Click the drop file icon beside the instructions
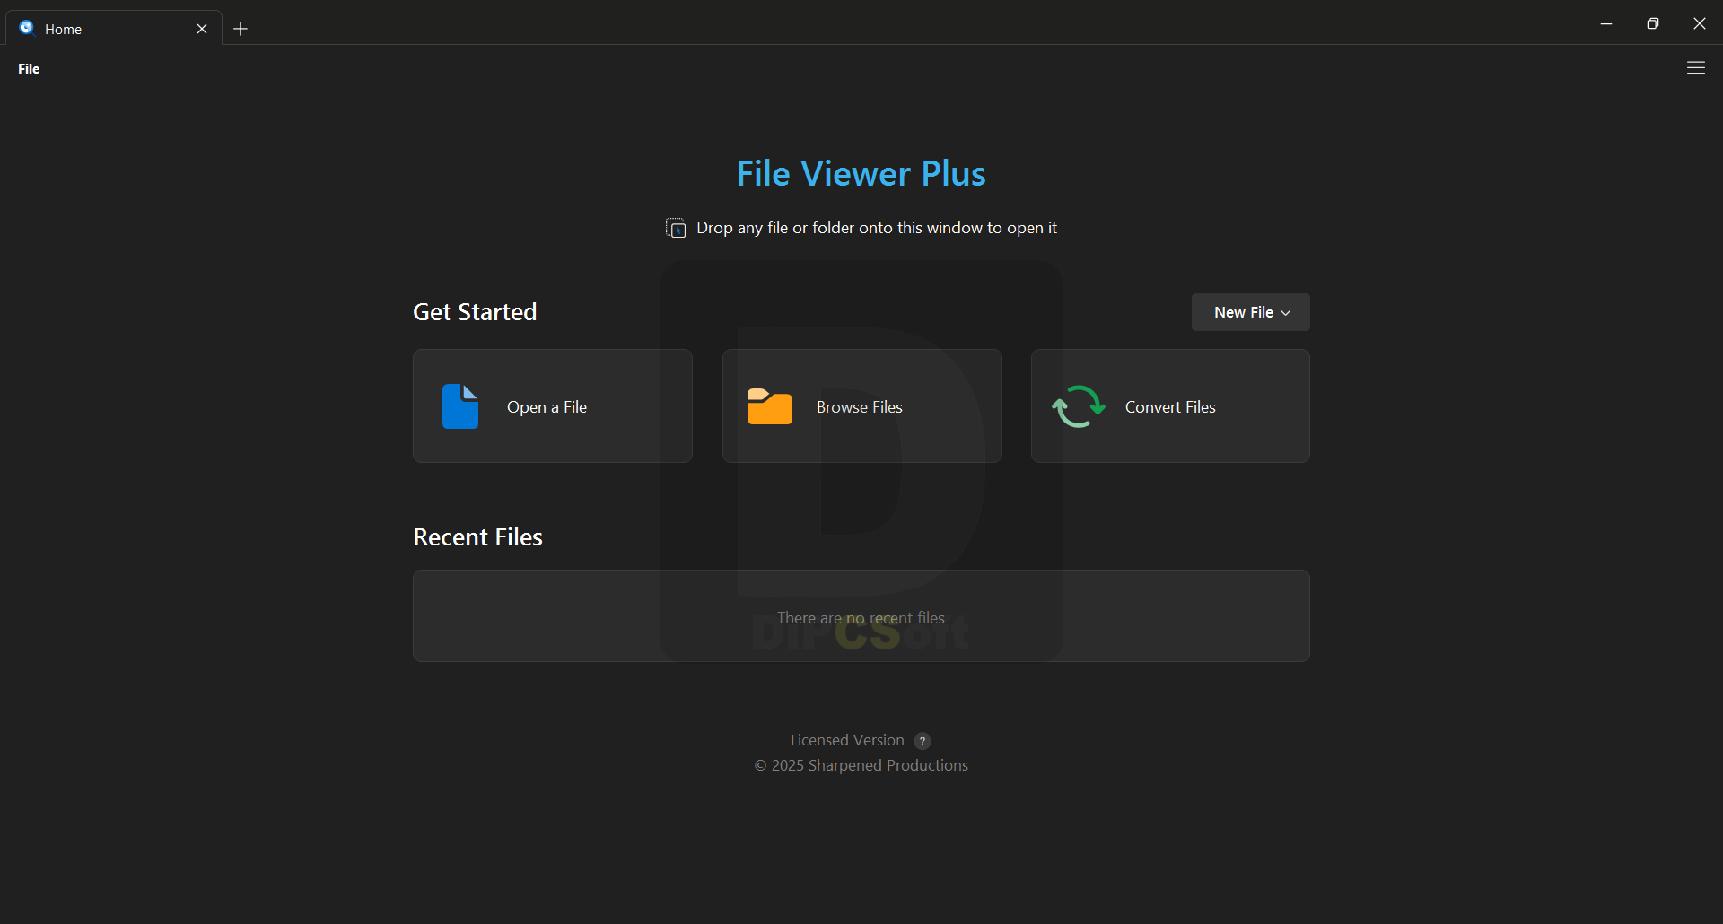 pos(676,228)
